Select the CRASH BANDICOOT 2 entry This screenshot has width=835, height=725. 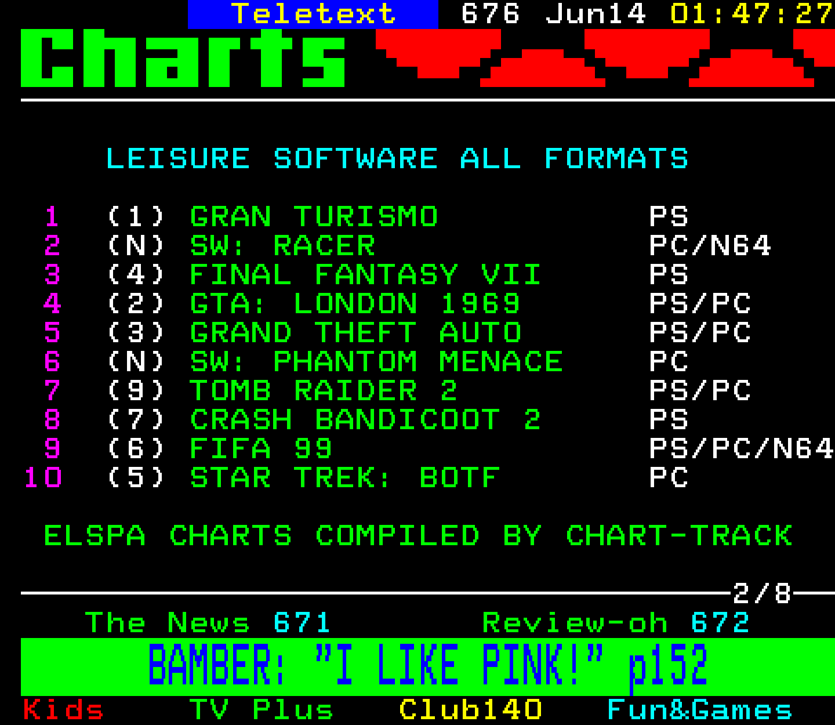[x=365, y=420]
